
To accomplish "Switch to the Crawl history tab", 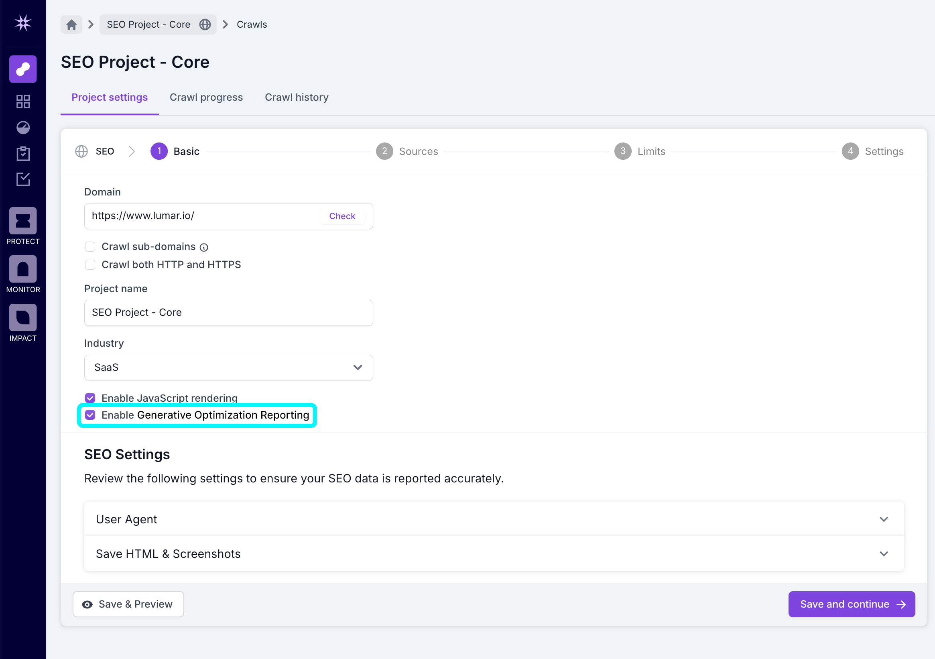I will (x=297, y=97).
